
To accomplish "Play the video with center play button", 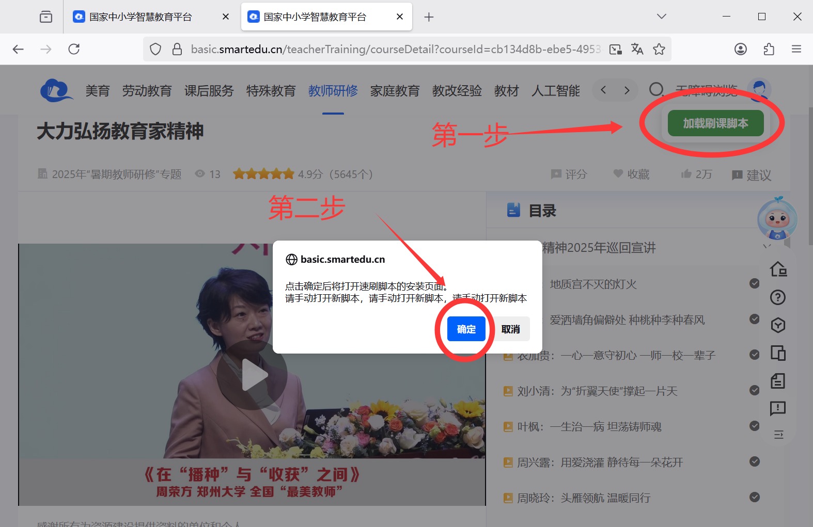I will (x=252, y=375).
